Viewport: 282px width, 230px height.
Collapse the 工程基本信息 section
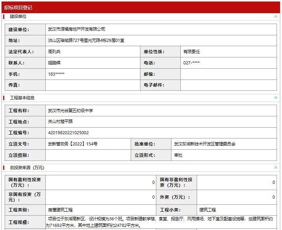click(x=275, y=98)
